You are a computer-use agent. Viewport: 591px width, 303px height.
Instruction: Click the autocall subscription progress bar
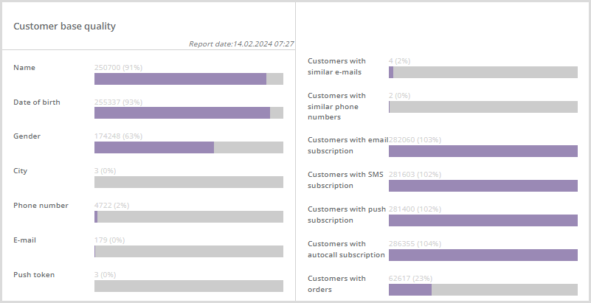[x=483, y=255]
